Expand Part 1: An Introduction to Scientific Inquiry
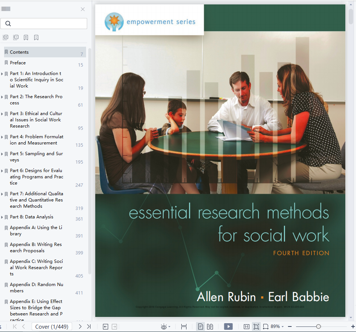 click(x=2, y=74)
